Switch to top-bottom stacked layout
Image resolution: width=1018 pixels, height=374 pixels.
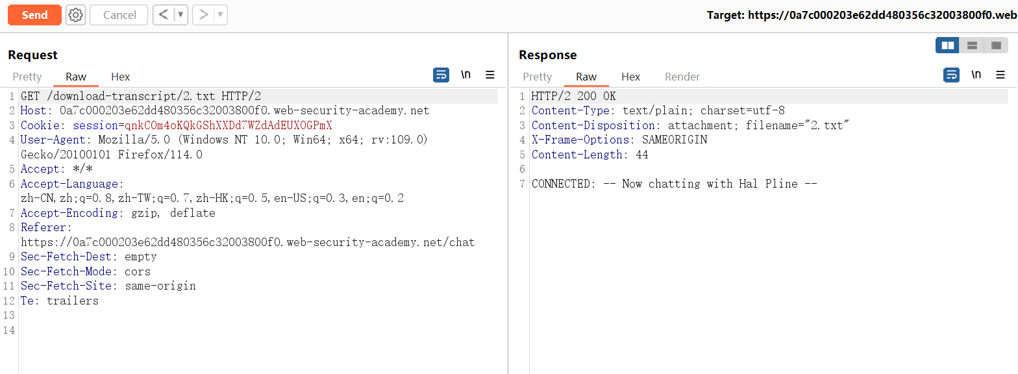click(972, 45)
